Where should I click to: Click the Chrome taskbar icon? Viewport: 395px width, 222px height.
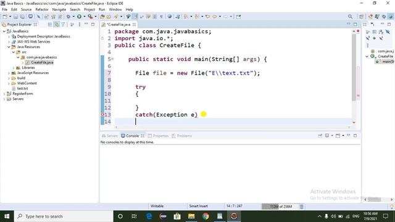206,216
